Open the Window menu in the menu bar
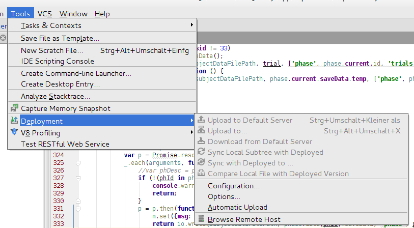This screenshot has width=414, height=228. click(x=73, y=14)
